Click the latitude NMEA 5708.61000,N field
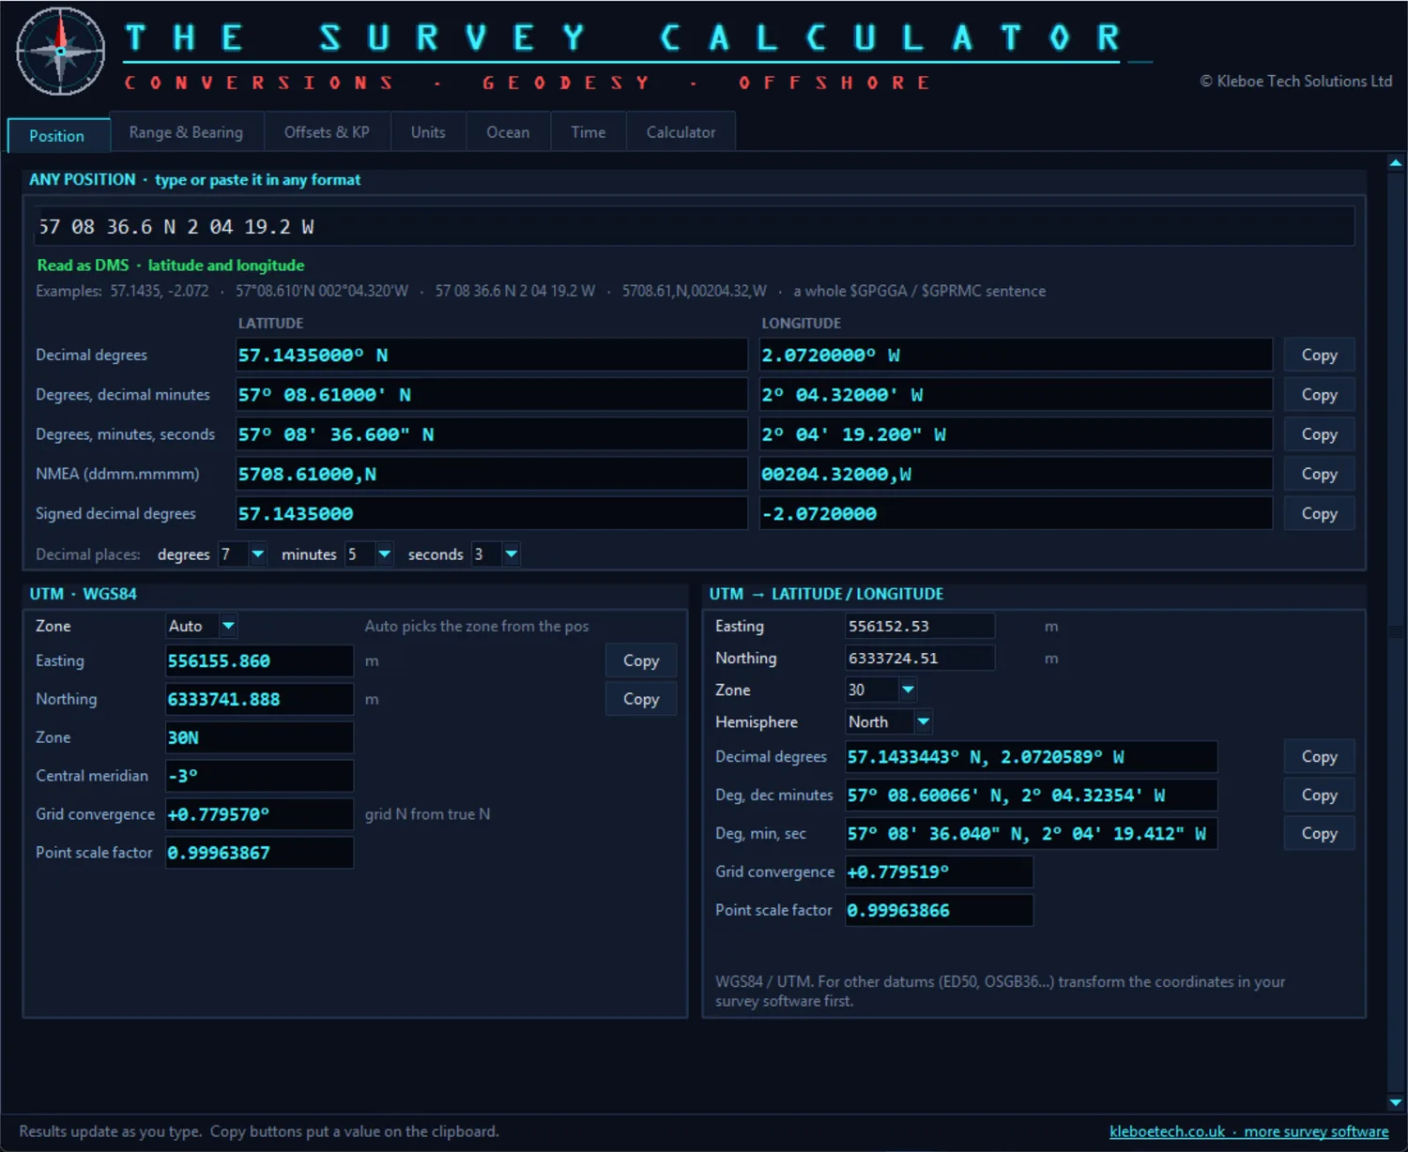This screenshot has height=1152, width=1408. (x=492, y=475)
